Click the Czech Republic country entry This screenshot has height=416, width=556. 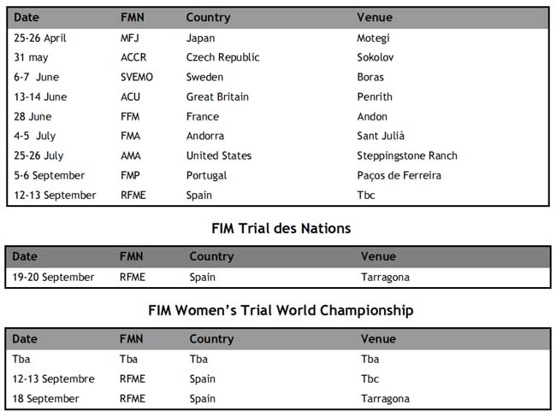pyautogui.click(x=222, y=57)
